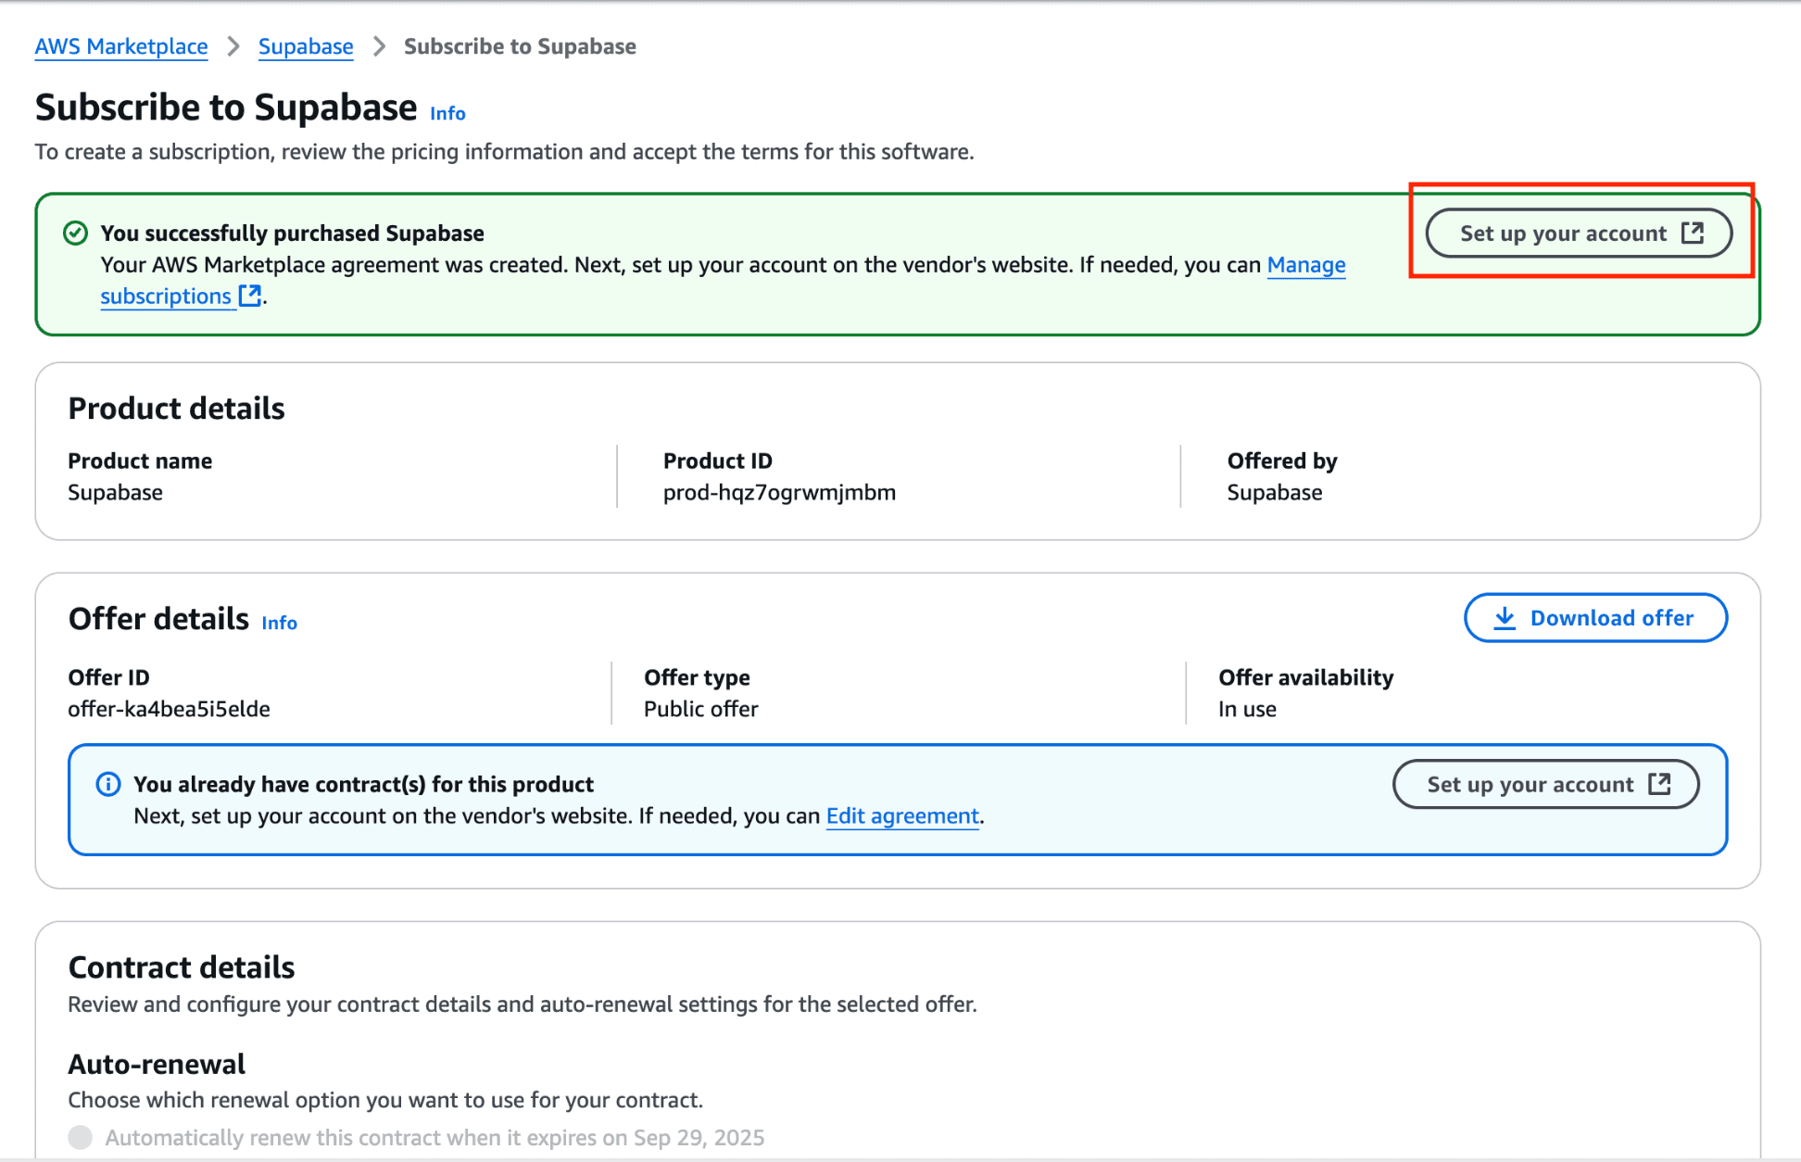Go to Supabase breadcrumb link
This screenshot has width=1801, height=1162.
(306, 46)
